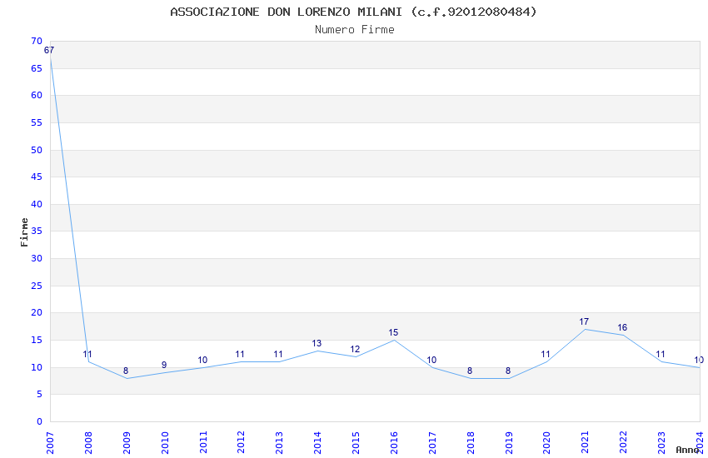Select the data label 15 above 2016
Viewport: 708px width, 458px height.
pyautogui.click(x=393, y=333)
